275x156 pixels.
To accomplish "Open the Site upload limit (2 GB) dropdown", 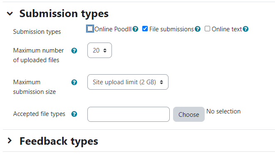I will [x=128, y=82].
